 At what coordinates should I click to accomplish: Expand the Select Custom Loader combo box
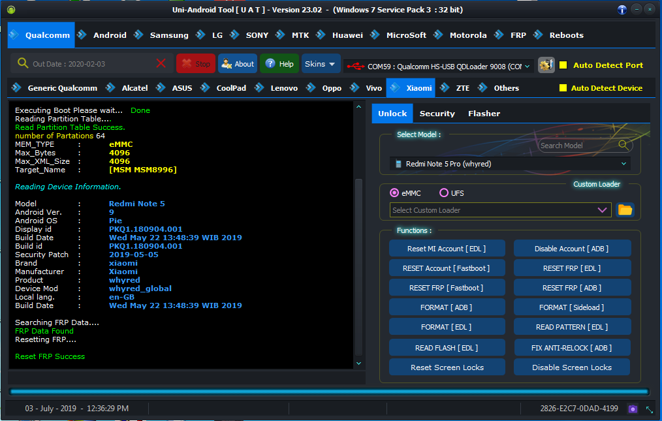pos(501,210)
